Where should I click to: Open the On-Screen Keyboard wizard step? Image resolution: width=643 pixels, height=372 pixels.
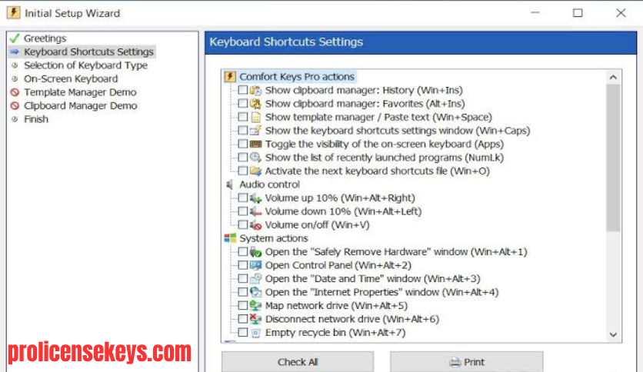point(71,78)
